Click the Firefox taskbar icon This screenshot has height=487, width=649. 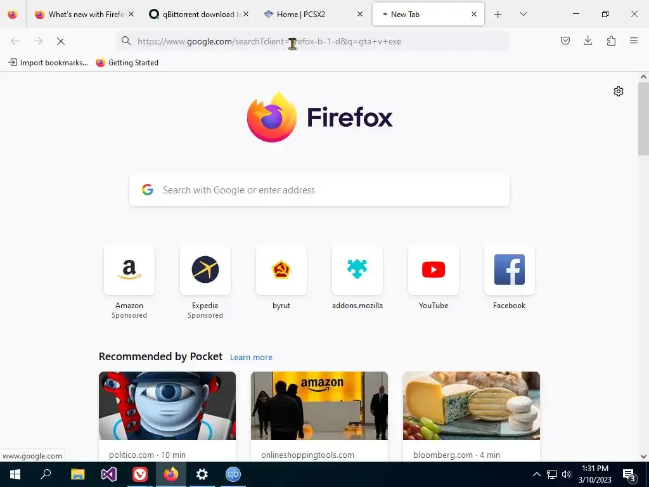click(x=171, y=474)
